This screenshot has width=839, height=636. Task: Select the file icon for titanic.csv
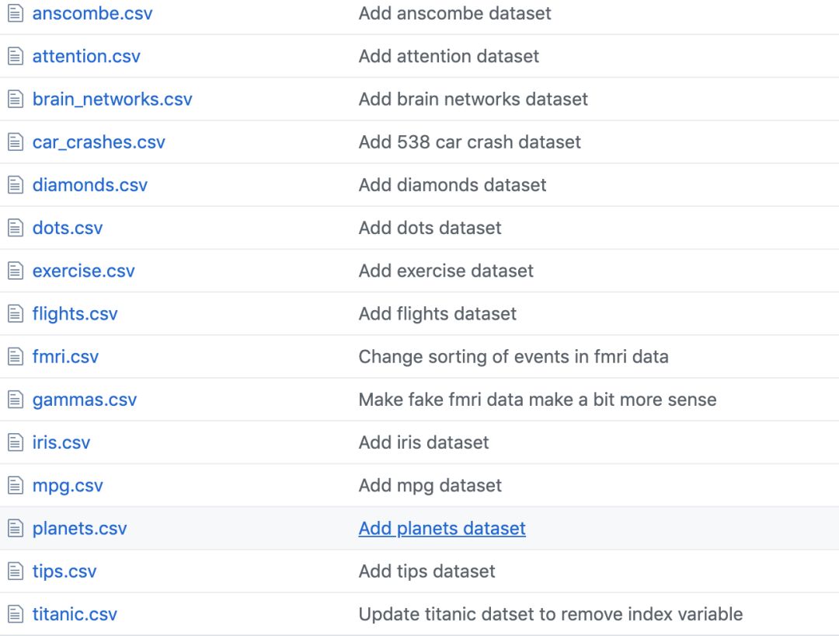16,614
